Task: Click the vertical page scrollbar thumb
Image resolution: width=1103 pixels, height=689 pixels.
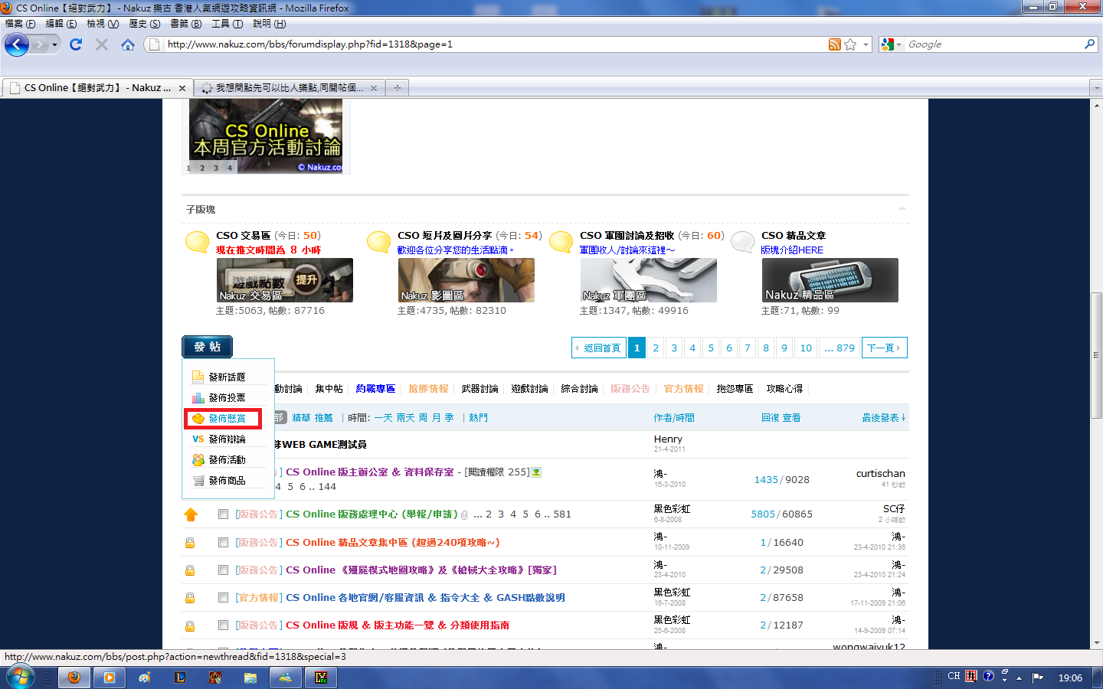Action: pyautogui.click(x=1096, y=354)
